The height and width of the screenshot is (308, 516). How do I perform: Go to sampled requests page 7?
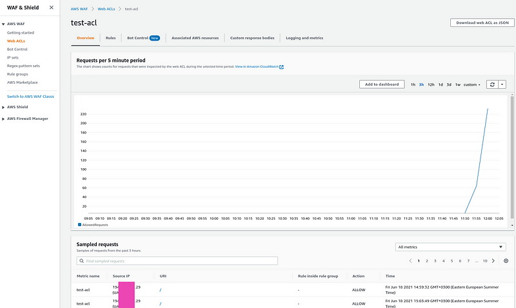[468, 261]
